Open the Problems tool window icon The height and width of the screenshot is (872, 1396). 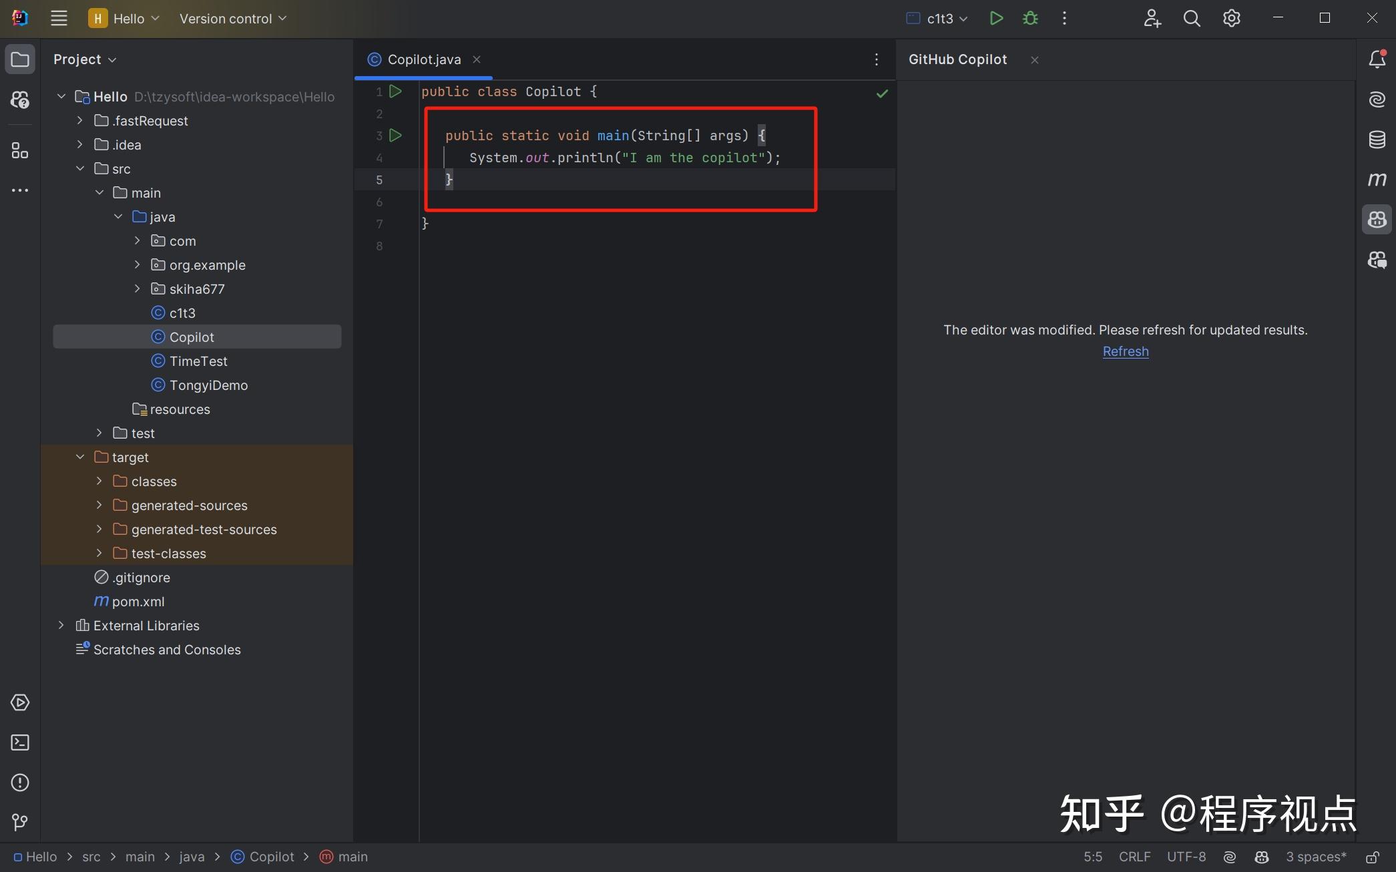coord(20,783)
